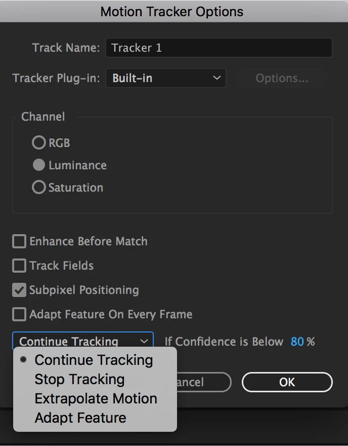The height and width of the screenshot is (446, 348).
Task: Choose Continue Tracking menu option
Action: tap(94, 360)
